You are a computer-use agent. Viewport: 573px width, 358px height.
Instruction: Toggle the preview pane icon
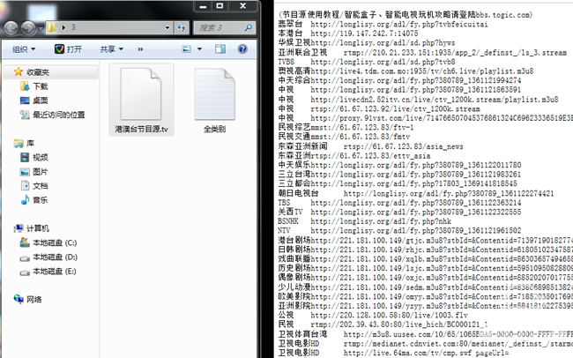(220, 49)
